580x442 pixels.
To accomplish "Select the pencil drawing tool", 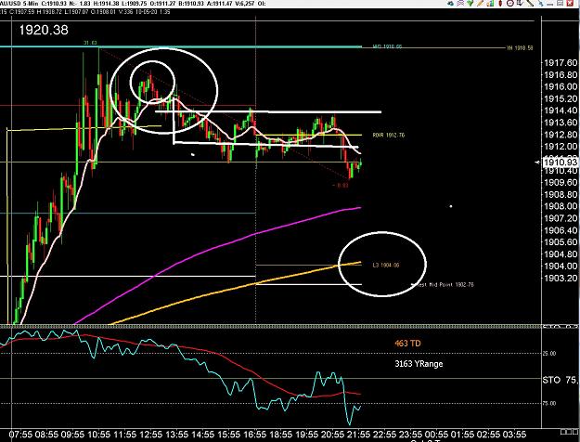I will tap(480, 3).
